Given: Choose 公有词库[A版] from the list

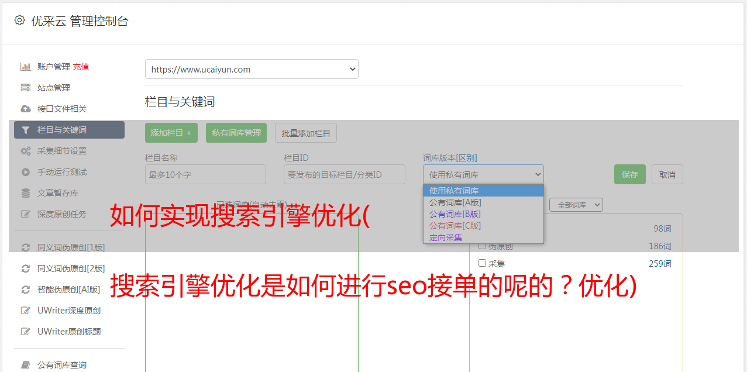Looking at the screenshot, I should [483, 202].
